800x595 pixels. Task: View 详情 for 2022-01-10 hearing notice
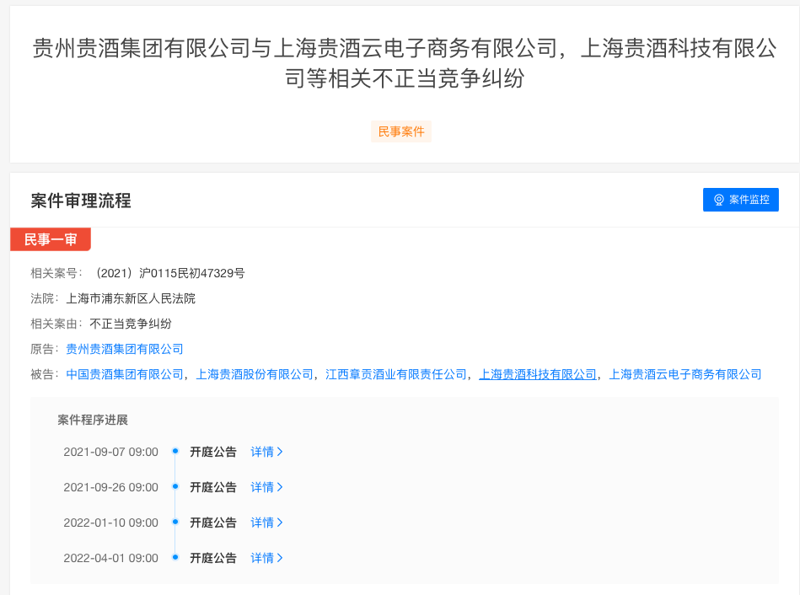tap(266, 523)
